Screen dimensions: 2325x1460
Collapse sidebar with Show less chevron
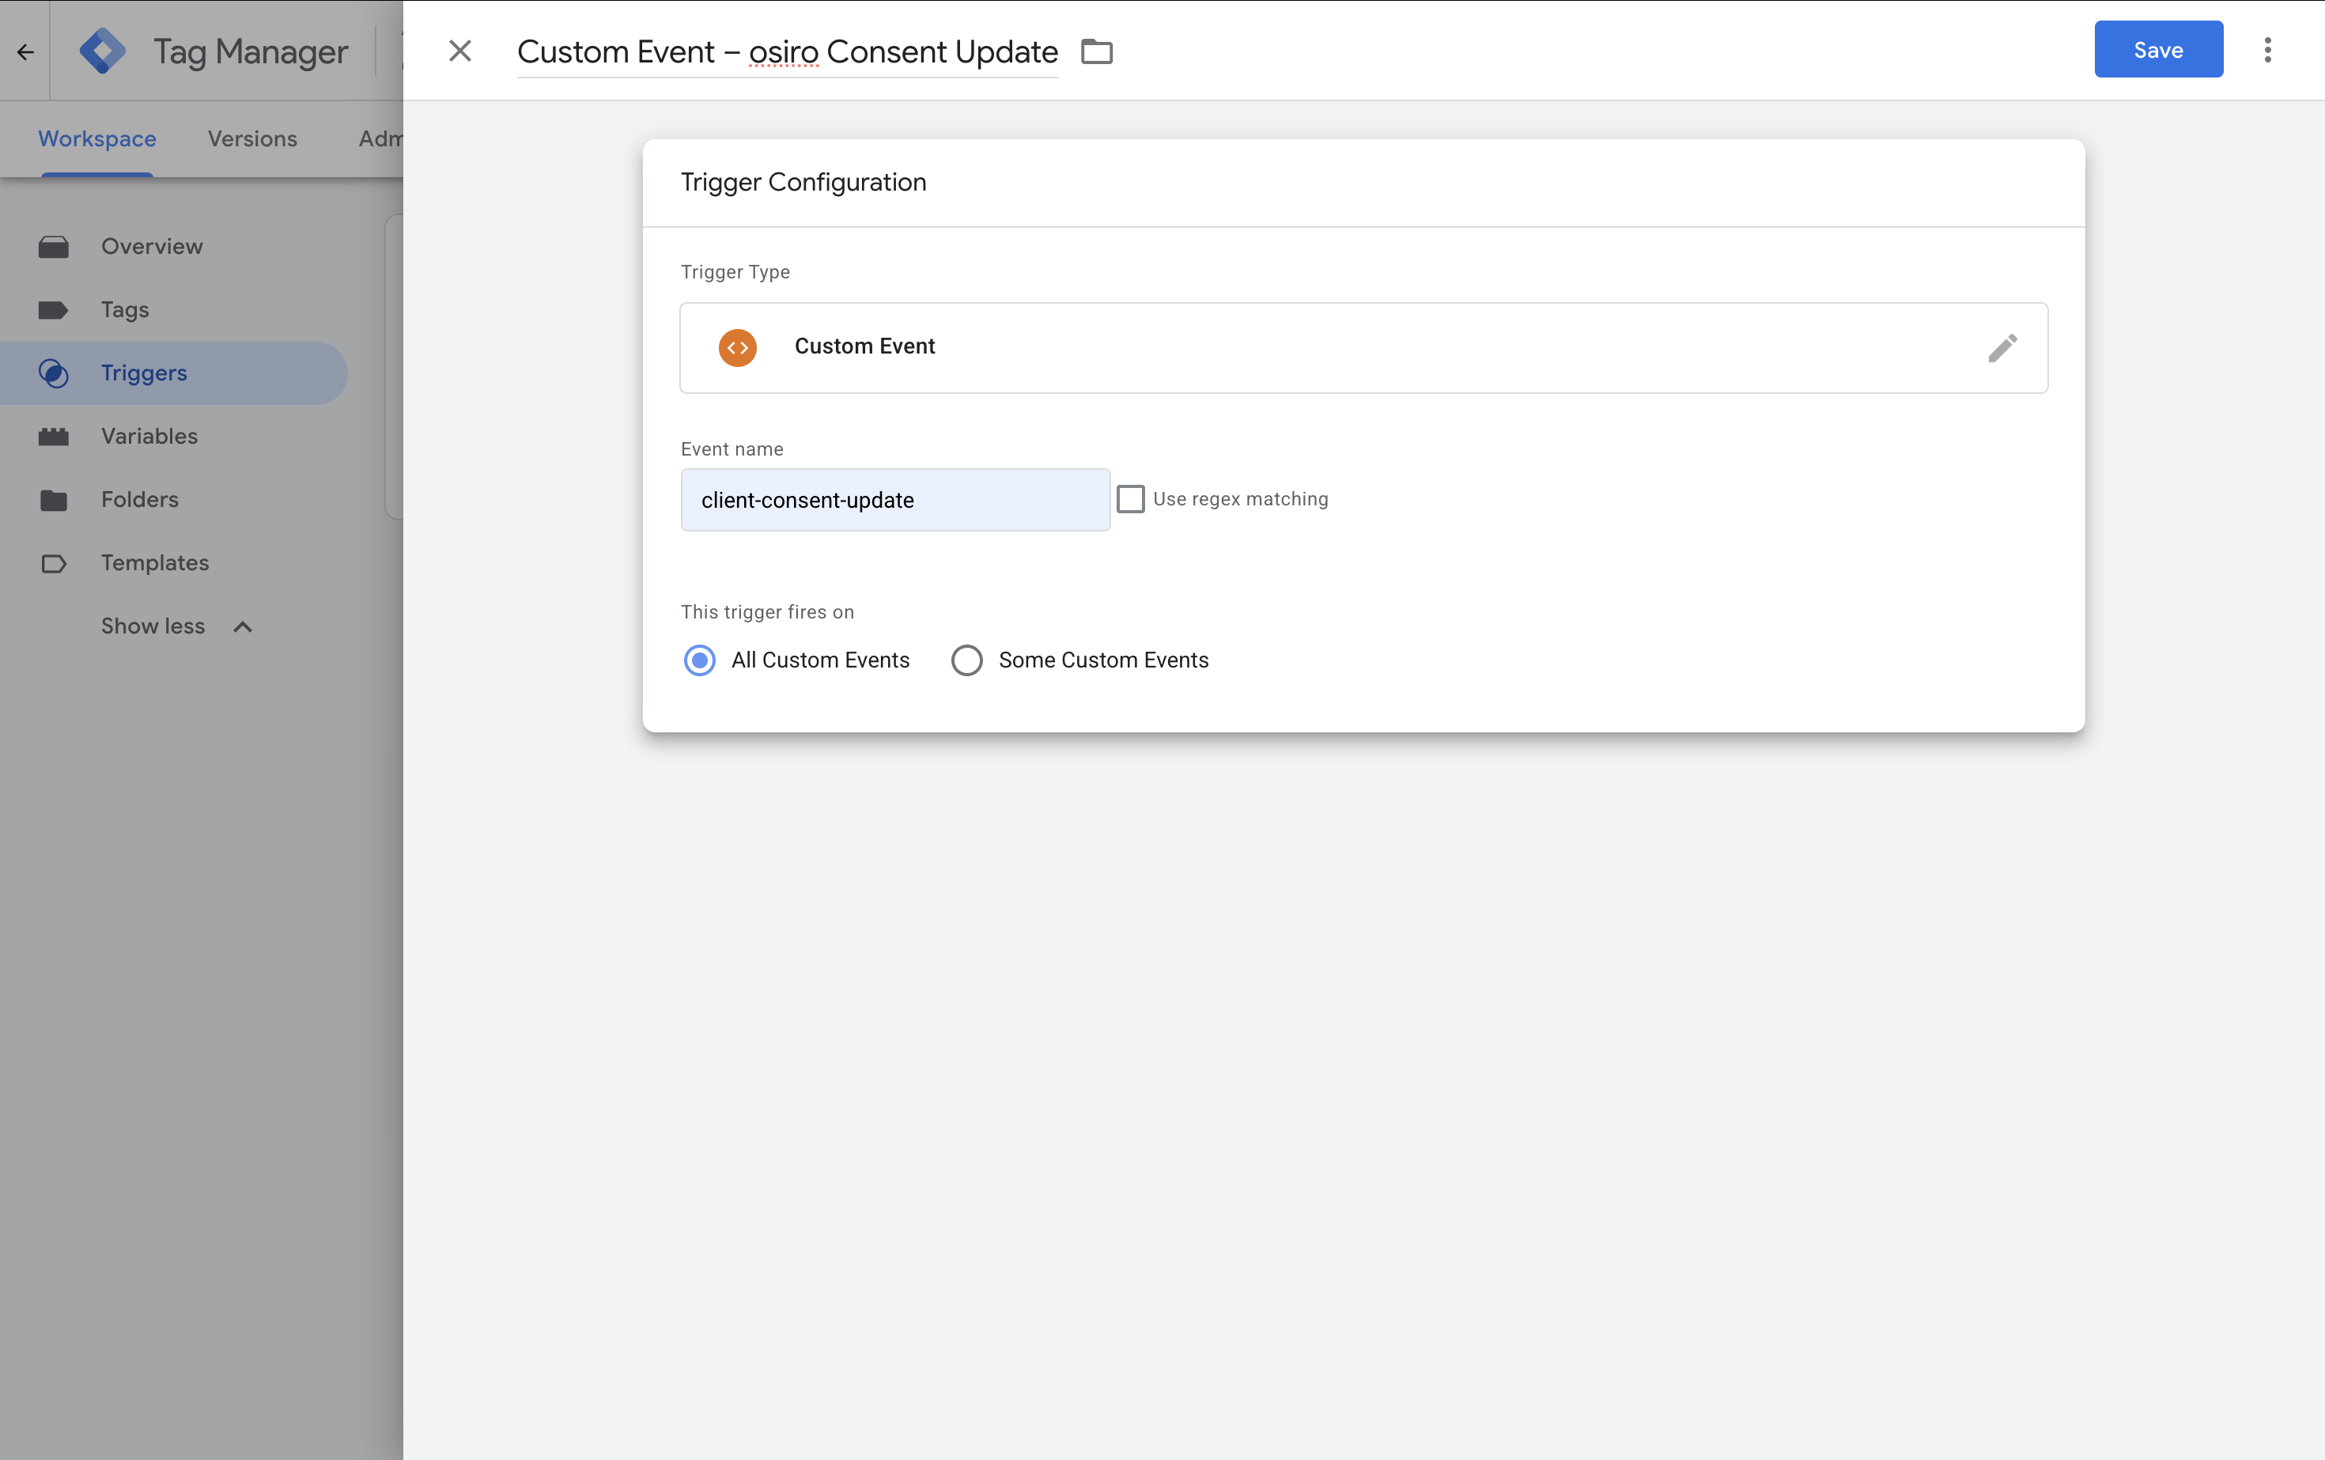[242, 626]
